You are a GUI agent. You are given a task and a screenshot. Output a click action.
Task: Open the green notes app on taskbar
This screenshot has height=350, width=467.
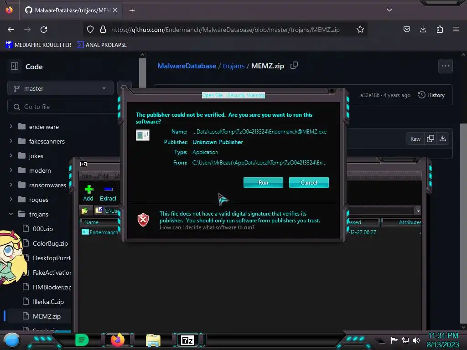[x=82, y=340]
